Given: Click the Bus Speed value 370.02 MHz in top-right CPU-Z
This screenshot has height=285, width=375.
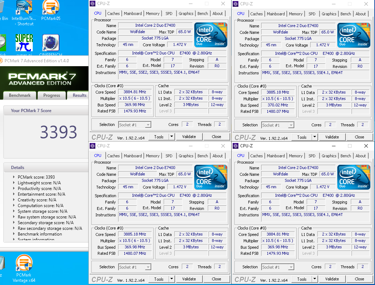Looking at the screenshot, I should tap(278, 105).
